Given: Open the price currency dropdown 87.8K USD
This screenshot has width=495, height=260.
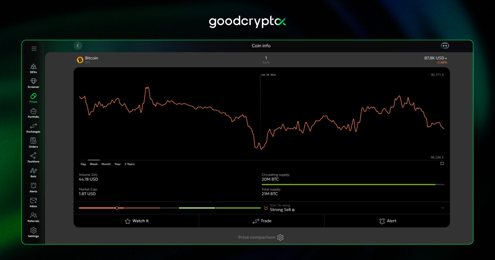Looking at the screenshot, I should [435, 58].
